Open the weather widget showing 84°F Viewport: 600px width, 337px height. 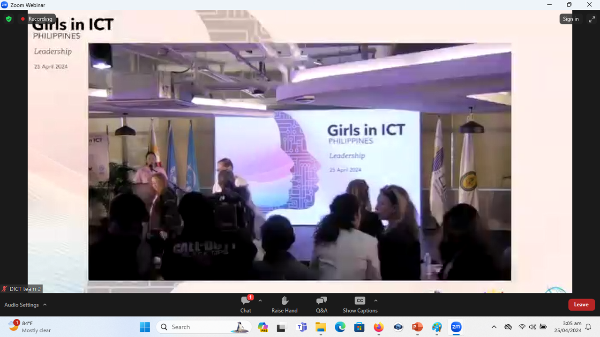click(30, 327)
